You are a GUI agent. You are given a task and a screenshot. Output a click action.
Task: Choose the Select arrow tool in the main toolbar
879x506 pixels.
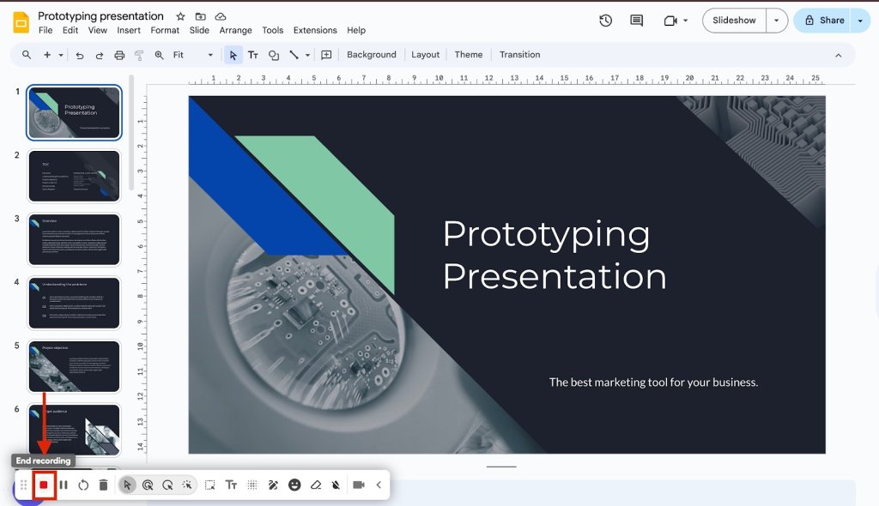tap(233, 55)
